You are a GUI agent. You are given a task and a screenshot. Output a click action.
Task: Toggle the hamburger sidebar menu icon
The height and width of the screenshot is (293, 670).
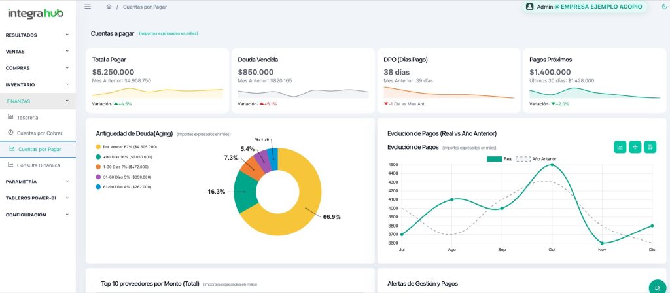click(88, 7)
